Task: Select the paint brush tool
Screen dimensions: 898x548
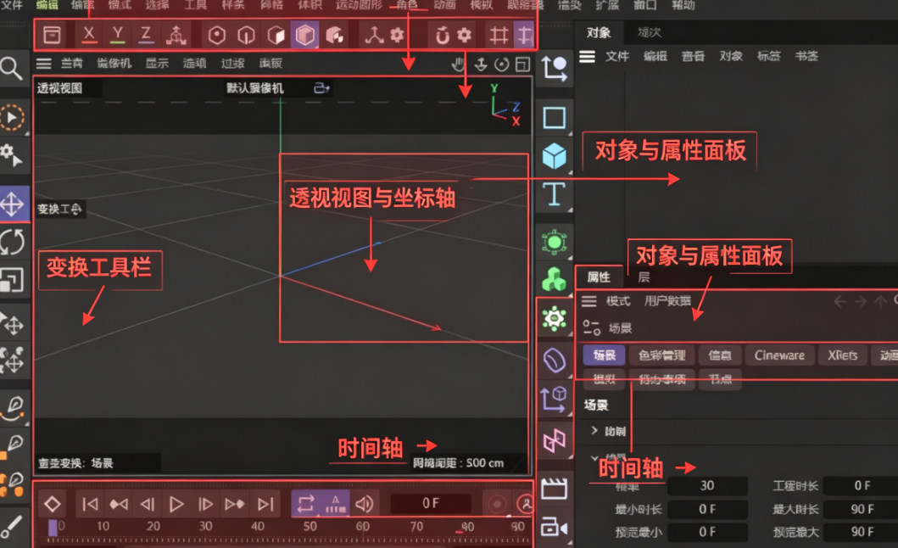Action: tap(12, 526)
